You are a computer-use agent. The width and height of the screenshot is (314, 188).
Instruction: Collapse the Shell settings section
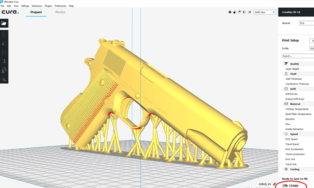(x=298, y=74)
